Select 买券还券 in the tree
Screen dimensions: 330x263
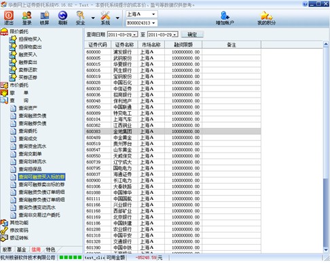tap(28, 77)
